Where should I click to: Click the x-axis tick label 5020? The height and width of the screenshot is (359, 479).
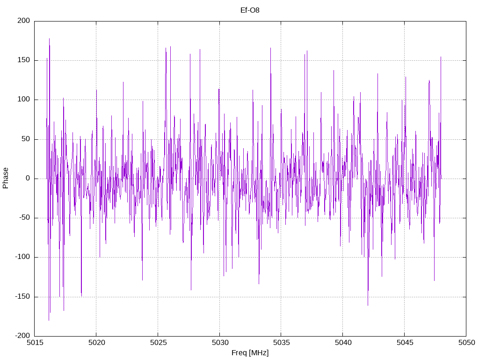click(96, 343)
